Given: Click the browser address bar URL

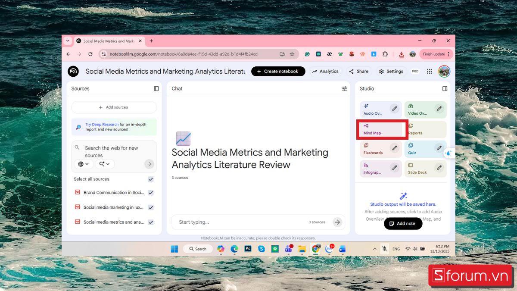Looking at the screenshot, I should (x=183, y=54).
